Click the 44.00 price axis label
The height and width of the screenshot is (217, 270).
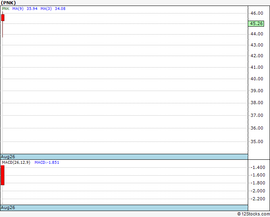[257, 34]
